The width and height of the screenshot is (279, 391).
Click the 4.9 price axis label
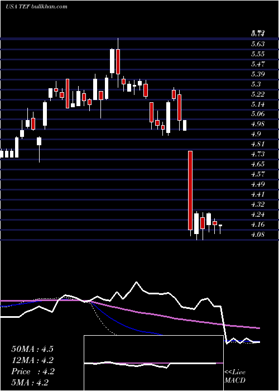point(256,134)
